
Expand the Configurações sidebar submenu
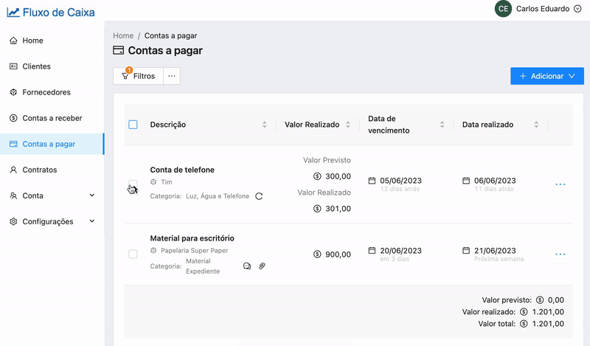point(52,222)
